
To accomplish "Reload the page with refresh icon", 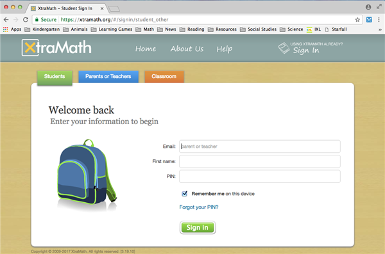I will [x=26, y=20].
